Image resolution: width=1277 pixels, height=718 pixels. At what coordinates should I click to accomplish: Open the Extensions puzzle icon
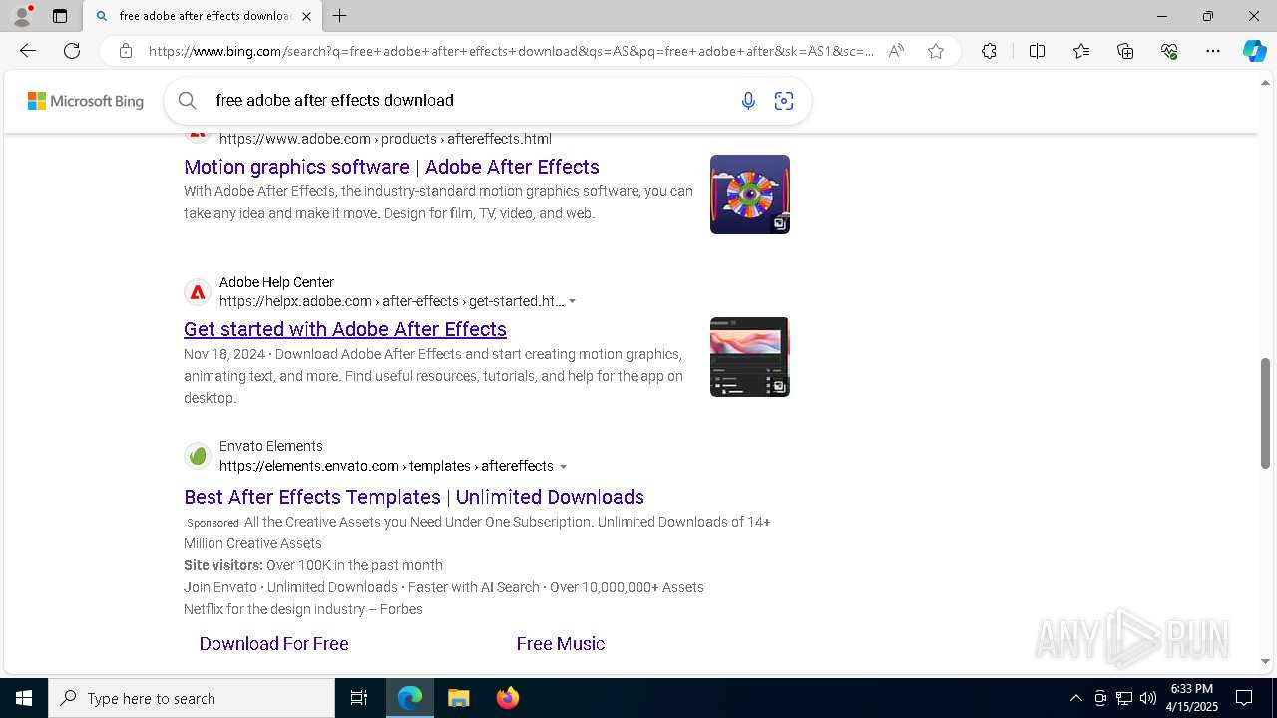coord(989,51)
